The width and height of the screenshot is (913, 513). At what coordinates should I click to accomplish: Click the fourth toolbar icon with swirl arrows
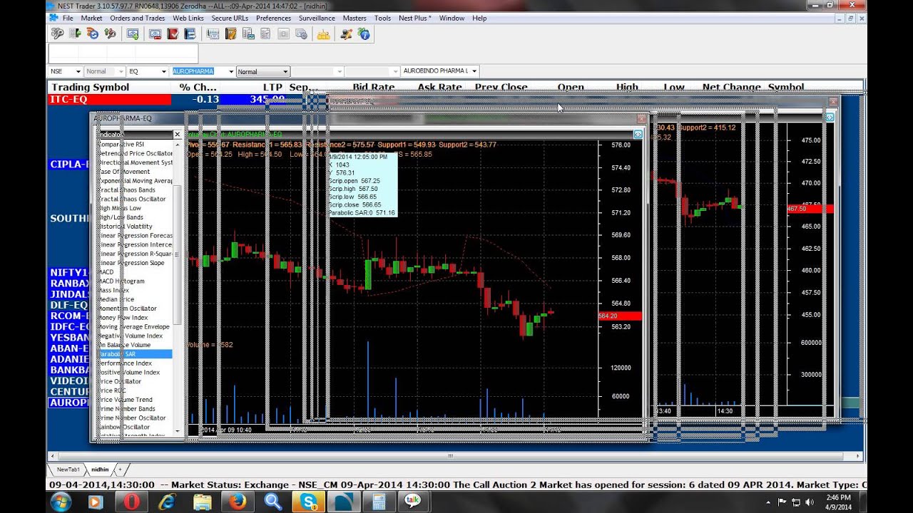point(109,33)
